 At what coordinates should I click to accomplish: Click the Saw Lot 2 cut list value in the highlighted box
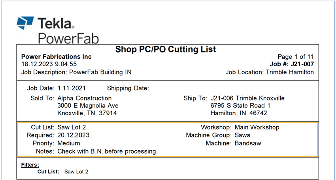tap(72, 127)
